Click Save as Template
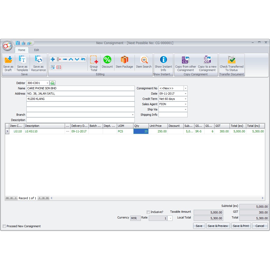Viewport: 270px width, 270px height. (x=22, y=63)
